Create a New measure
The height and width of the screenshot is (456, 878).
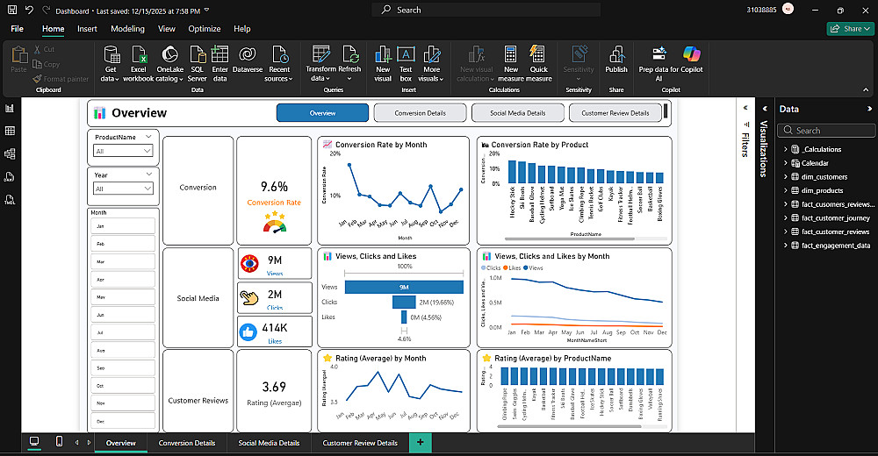tap(511, 64)
